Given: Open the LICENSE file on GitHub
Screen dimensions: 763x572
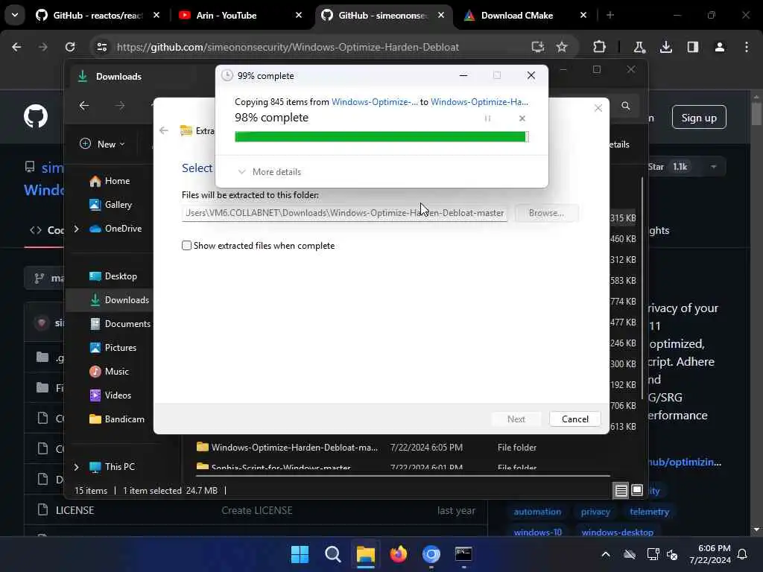Looking at the screenshot, I should 75,510.
